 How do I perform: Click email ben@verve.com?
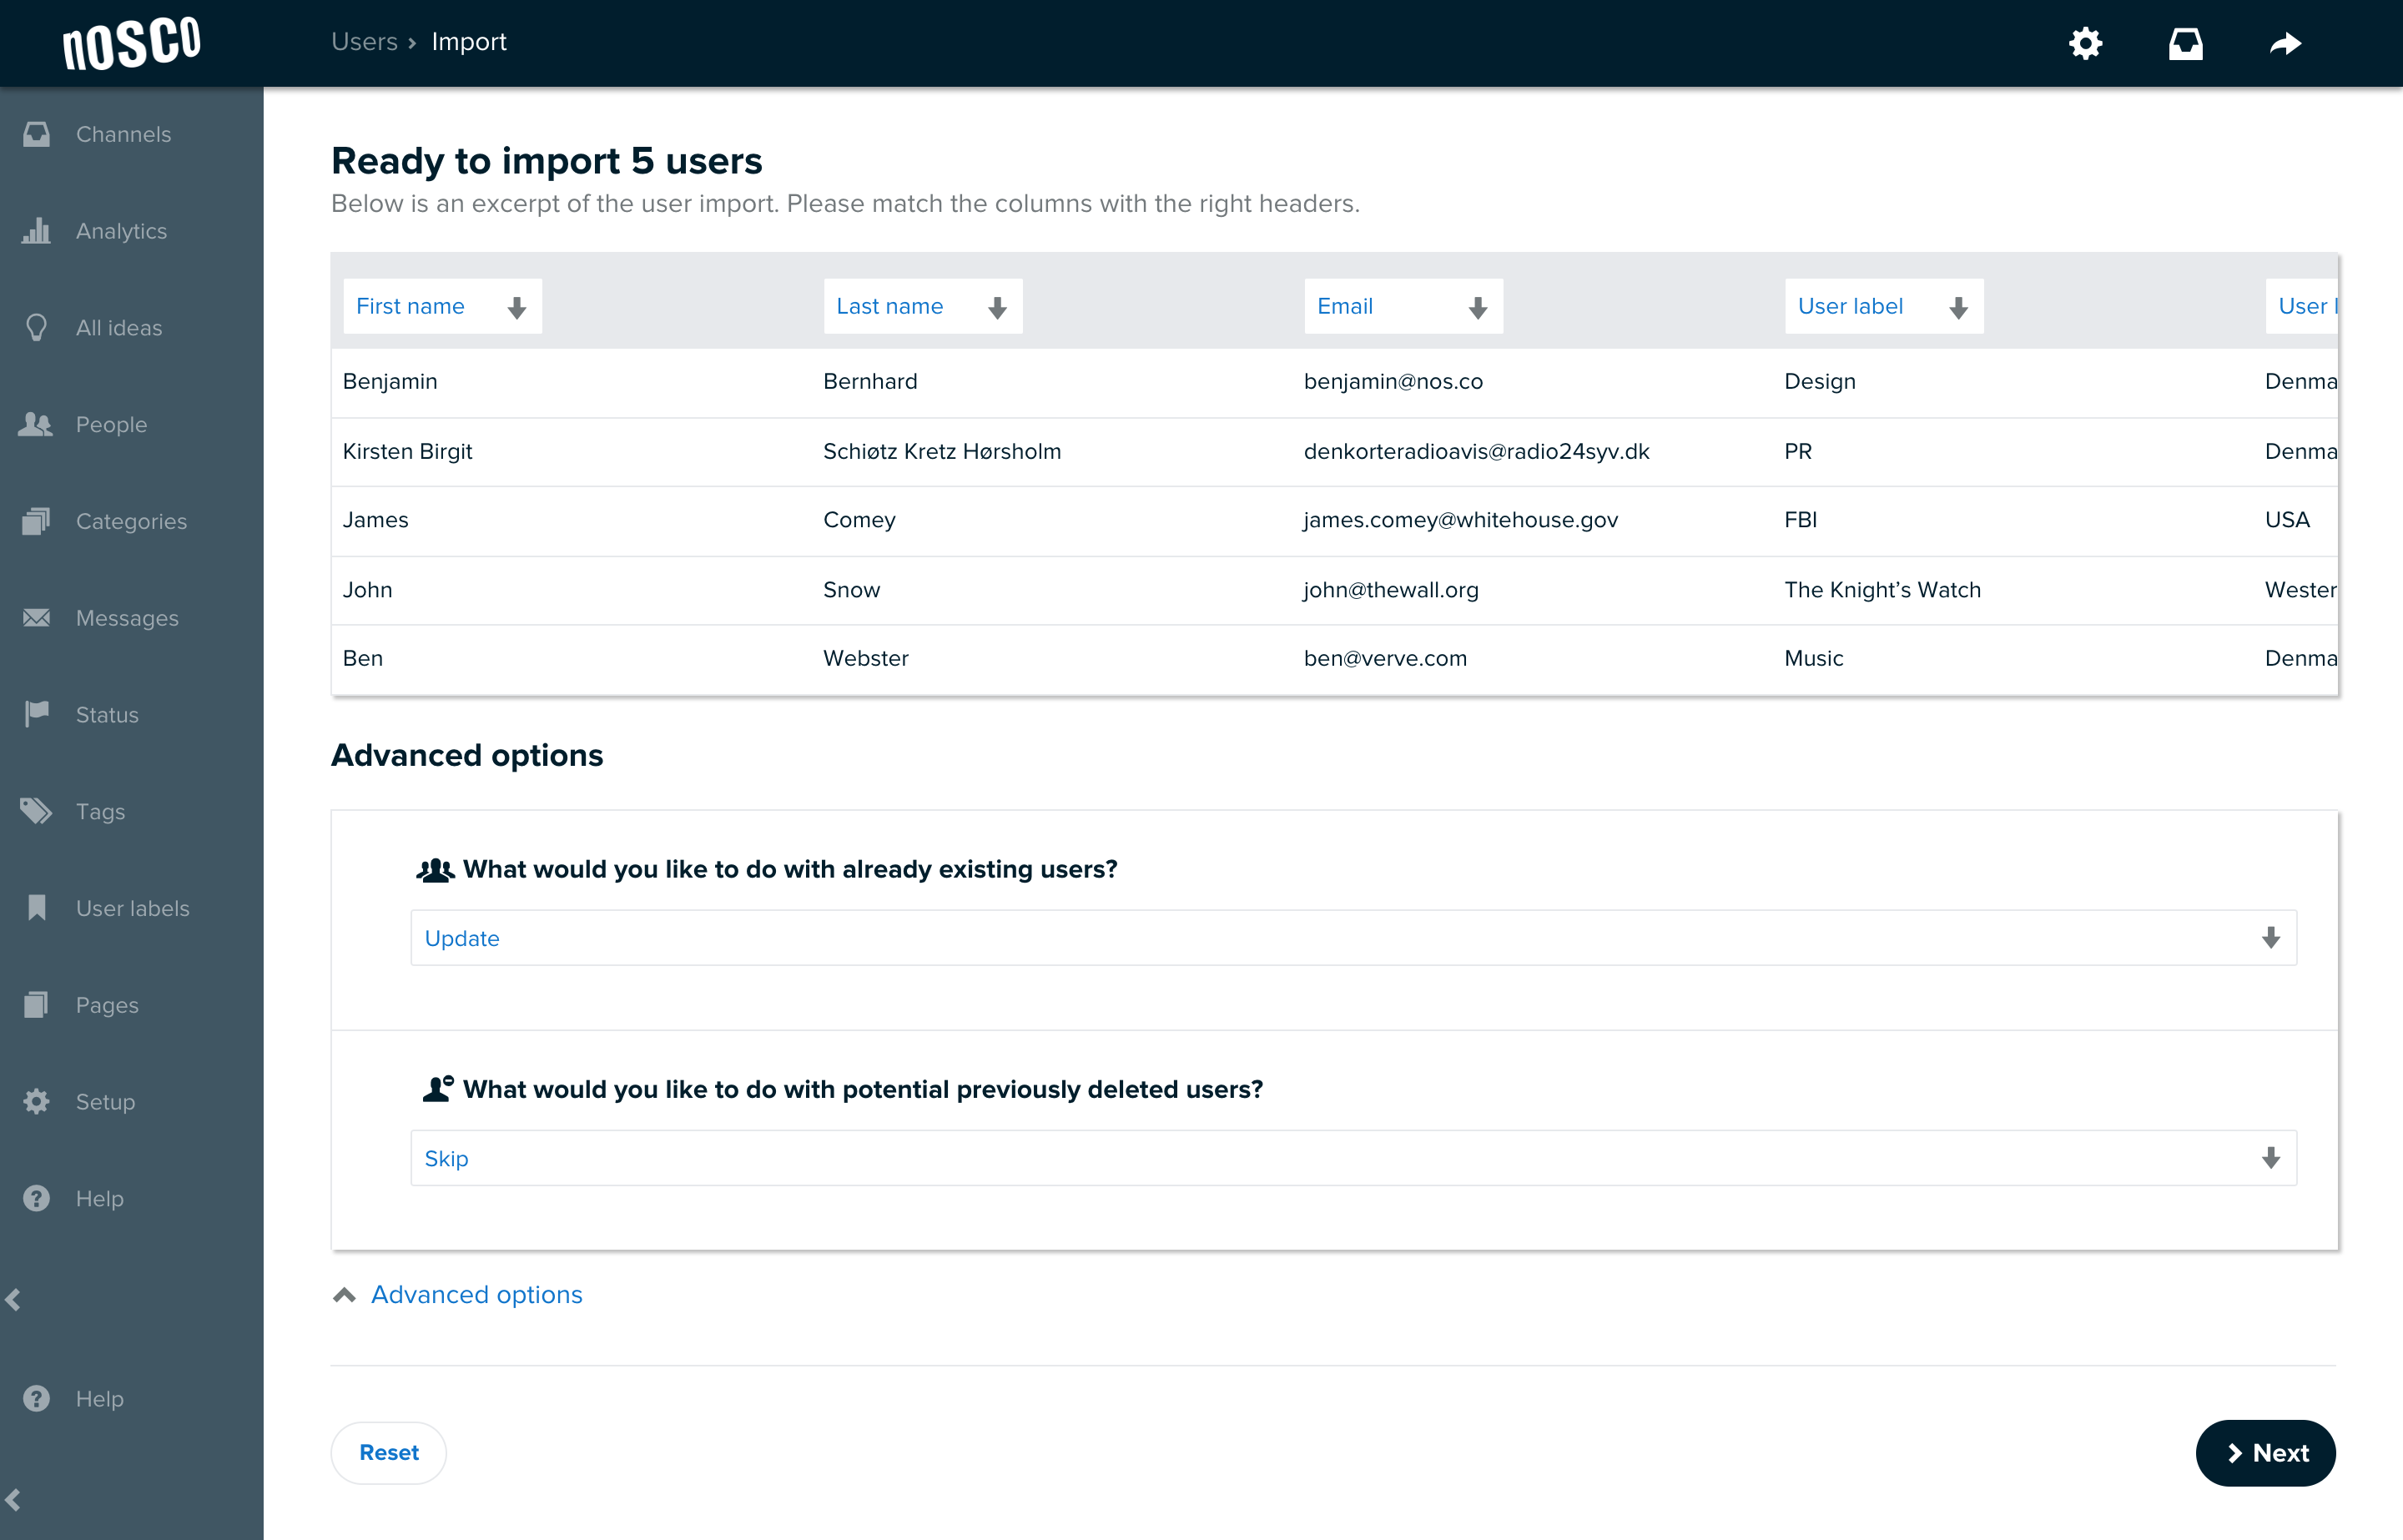(x=1386, y=659)
